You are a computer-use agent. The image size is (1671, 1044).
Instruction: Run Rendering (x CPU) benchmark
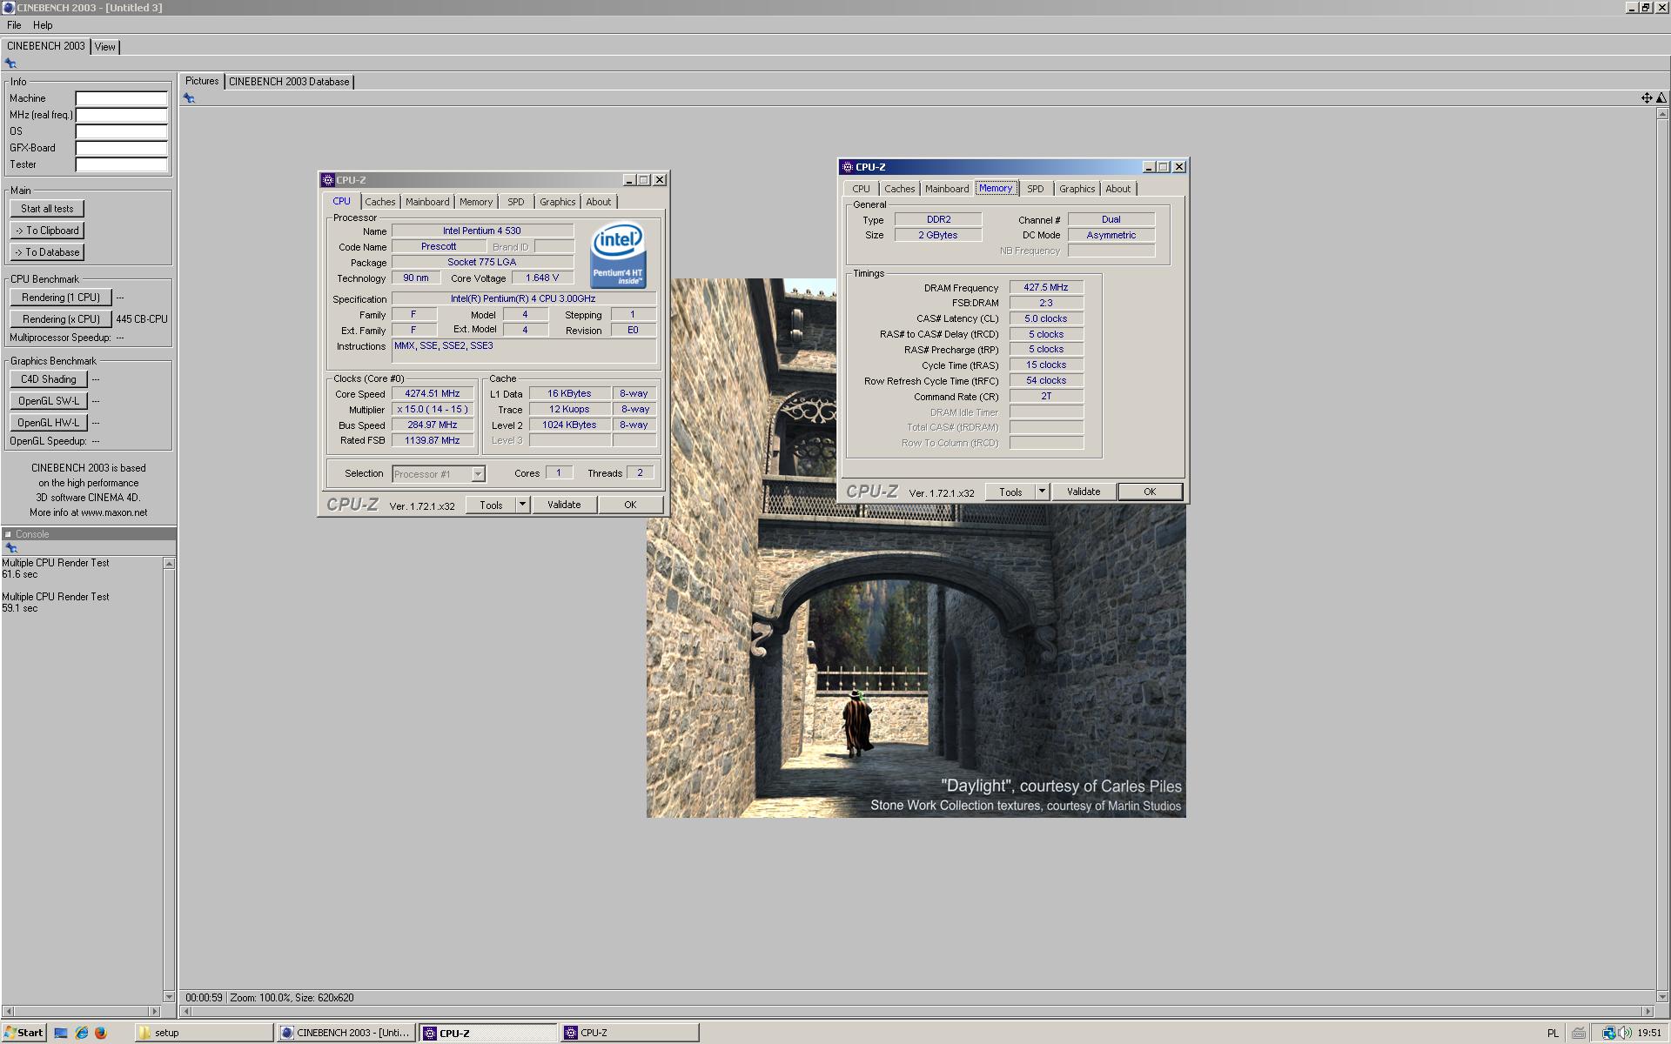point(61,319)
